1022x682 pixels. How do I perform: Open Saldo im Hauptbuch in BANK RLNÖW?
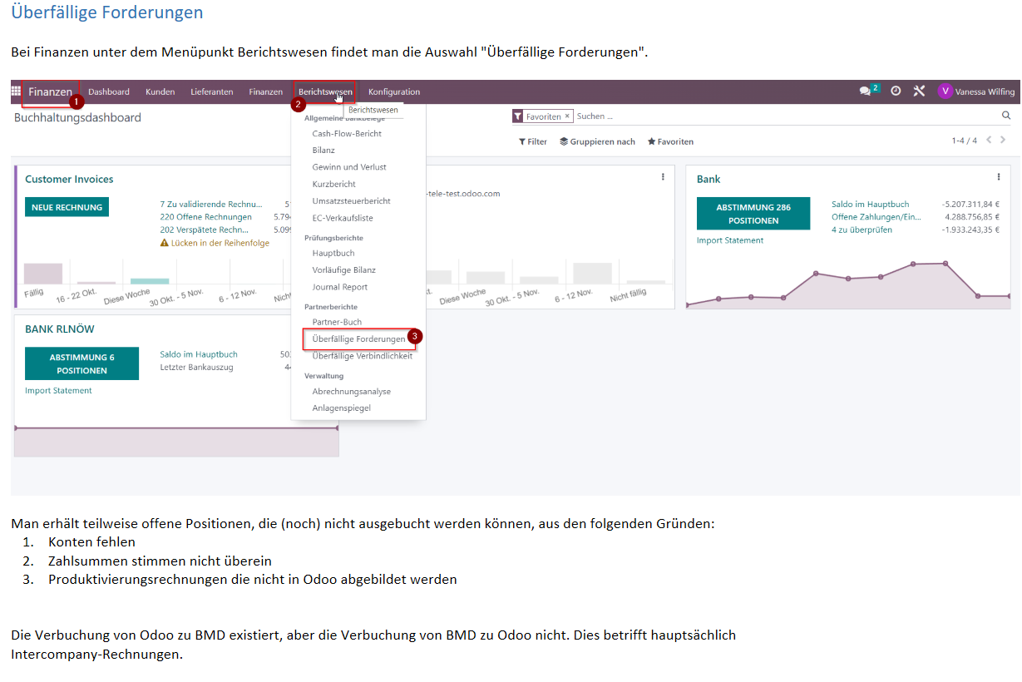199,354
